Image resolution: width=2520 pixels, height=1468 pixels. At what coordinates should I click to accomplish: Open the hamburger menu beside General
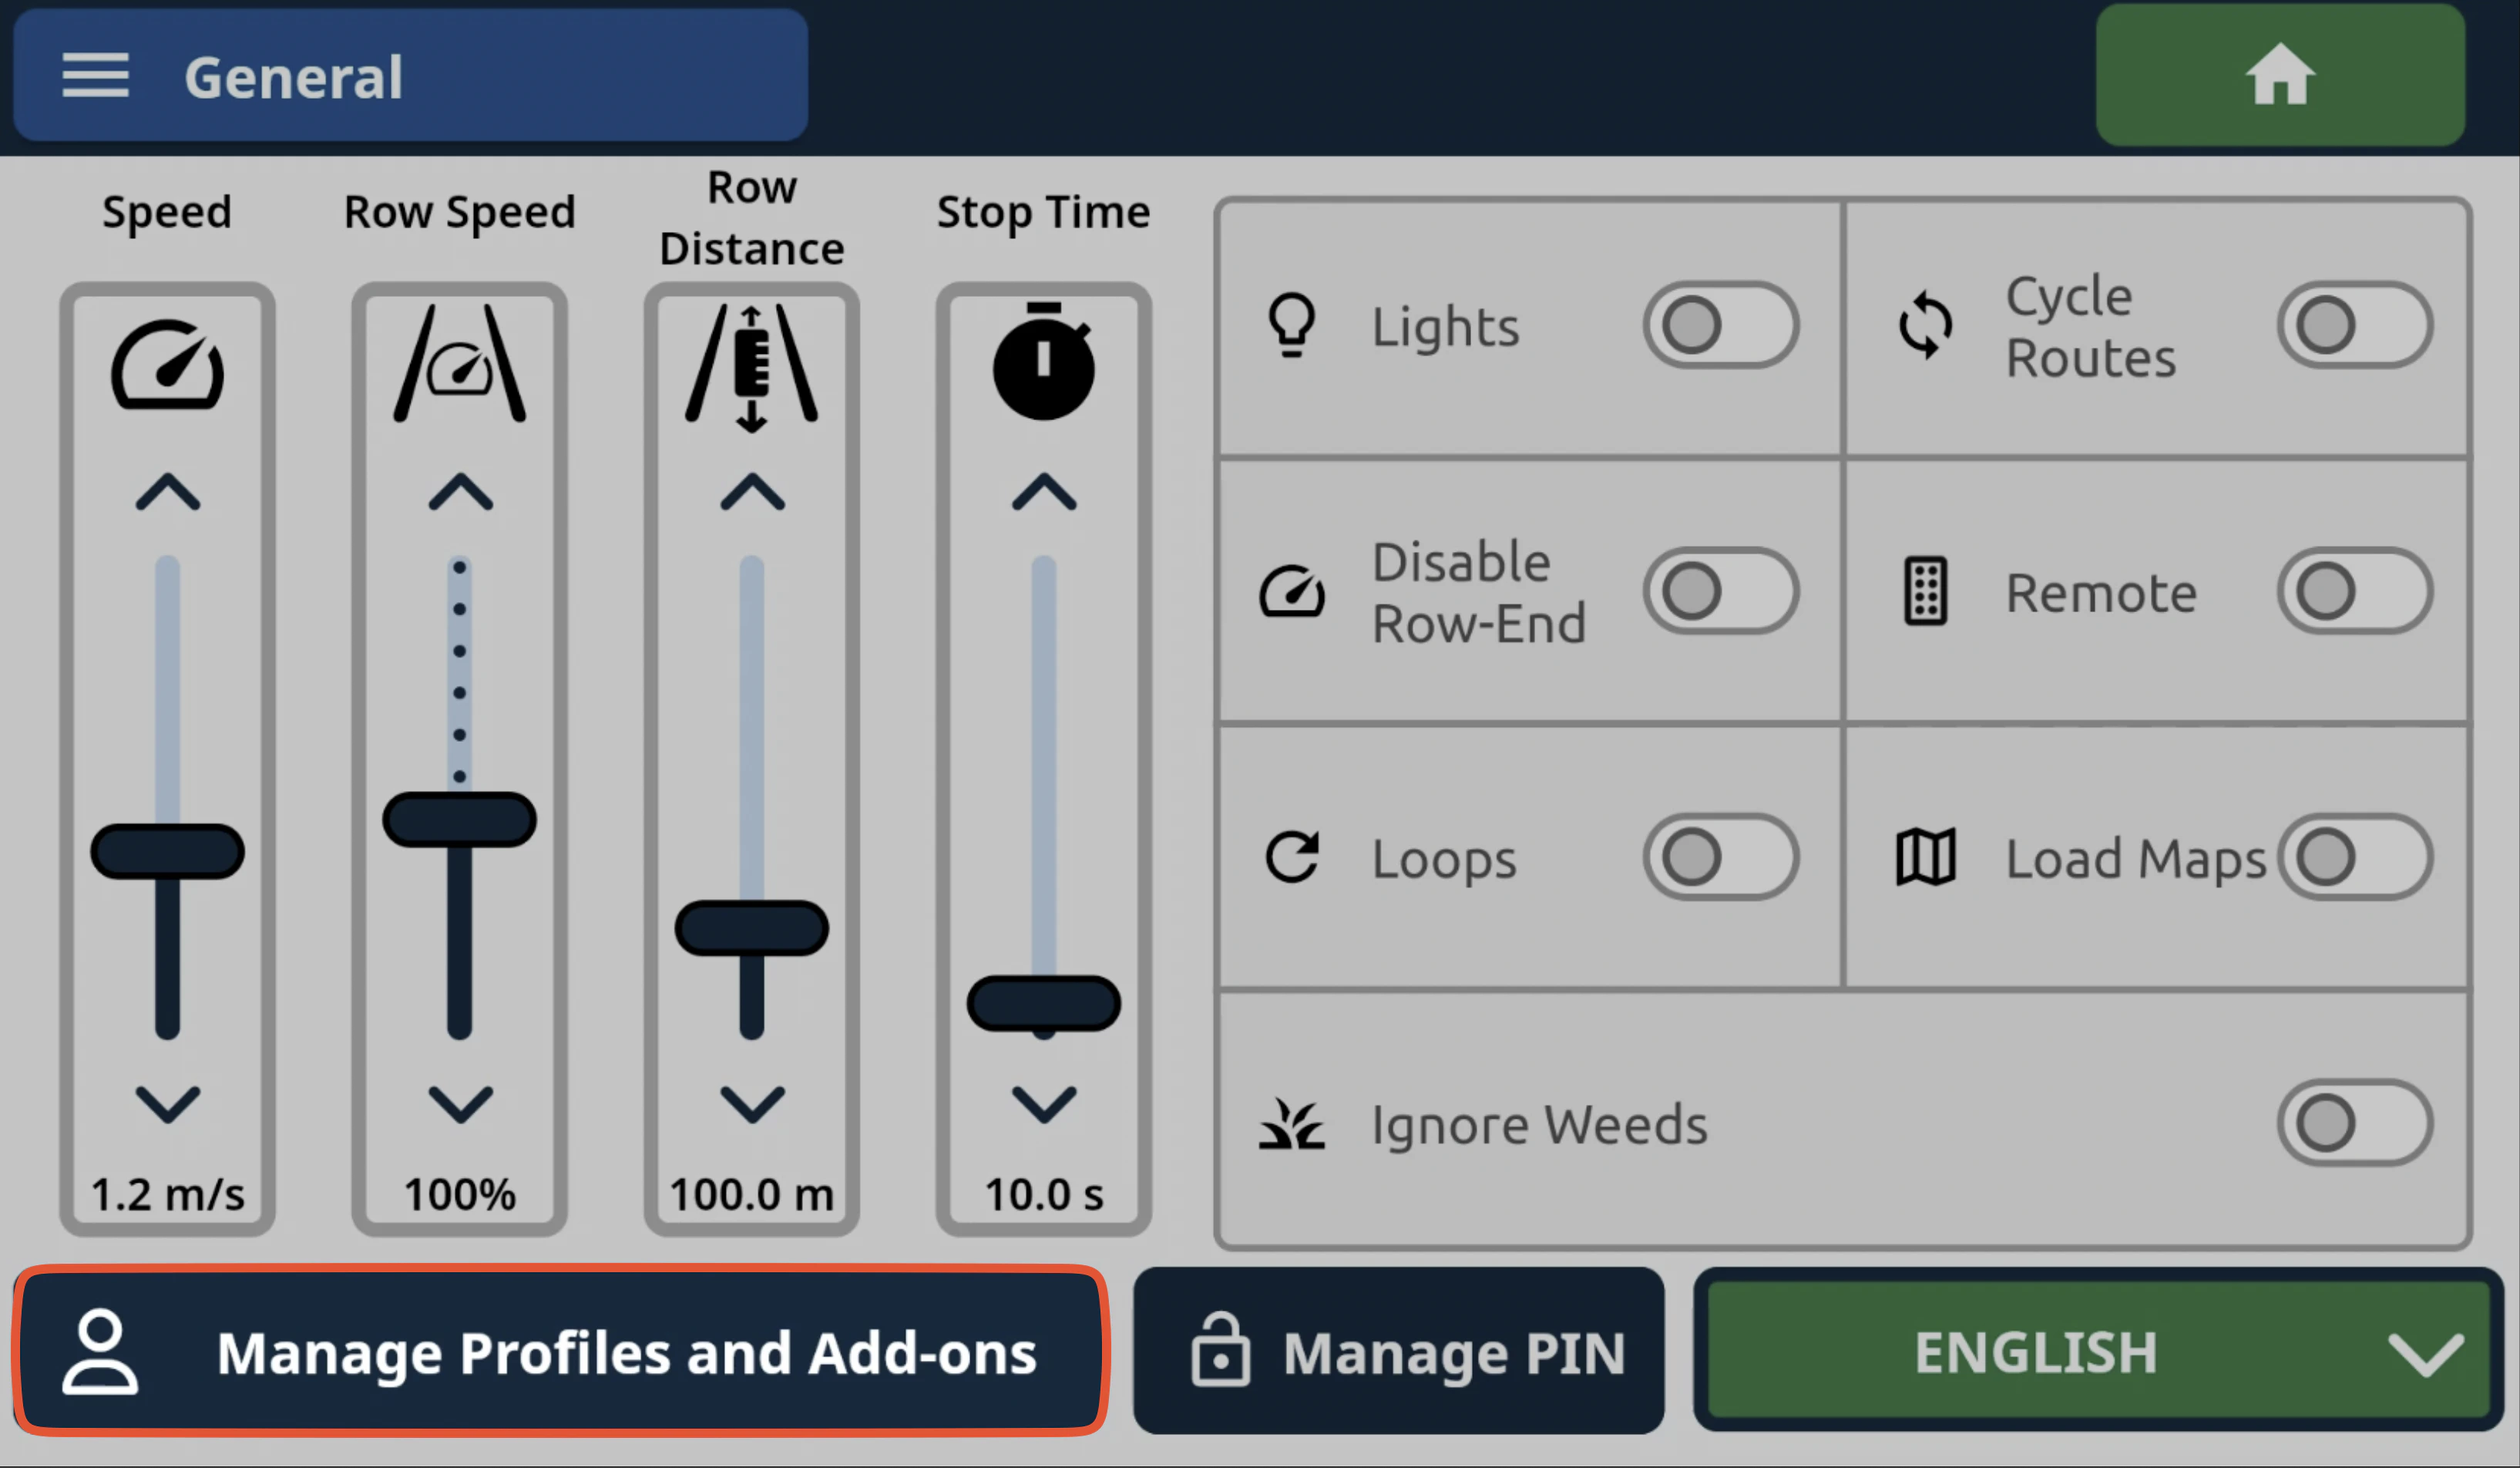tap(96, 76)
